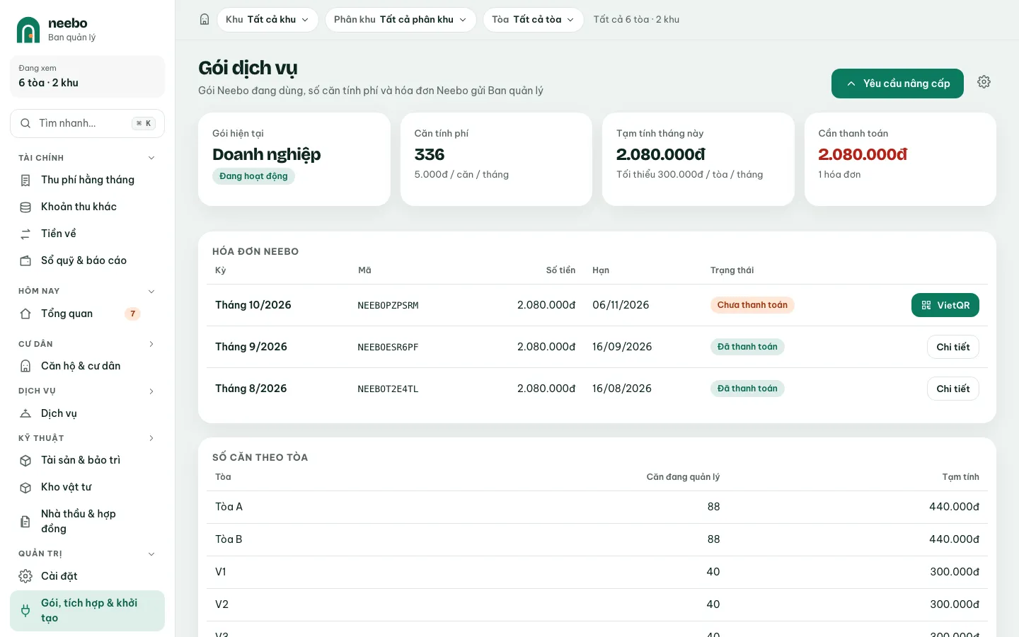Click the Khoản thu khác coins icon
This screenshot has width=1019, height=637.
[25, 207]
